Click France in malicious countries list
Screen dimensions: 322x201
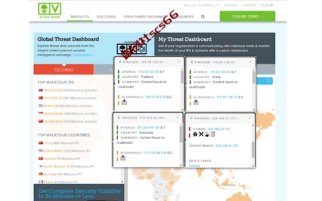click(48, 182)
